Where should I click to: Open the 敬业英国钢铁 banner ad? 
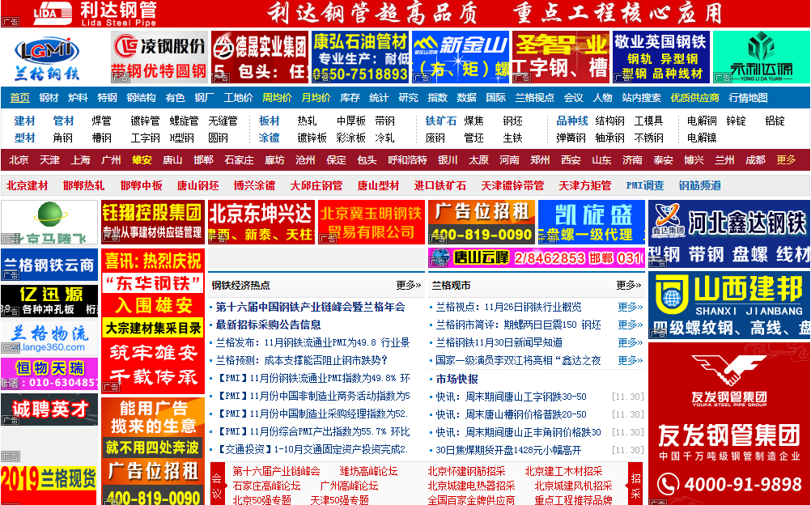coord(661,57)
